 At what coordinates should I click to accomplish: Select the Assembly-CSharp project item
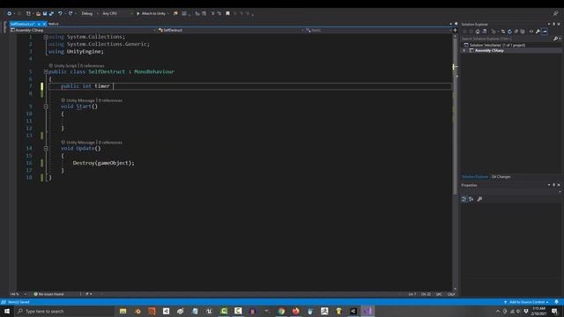pos(489,51)
